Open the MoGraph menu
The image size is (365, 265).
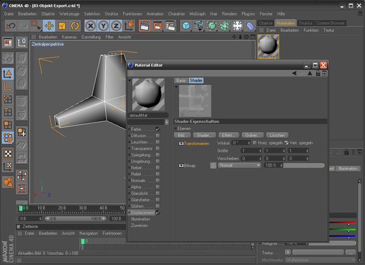point(198,13)
